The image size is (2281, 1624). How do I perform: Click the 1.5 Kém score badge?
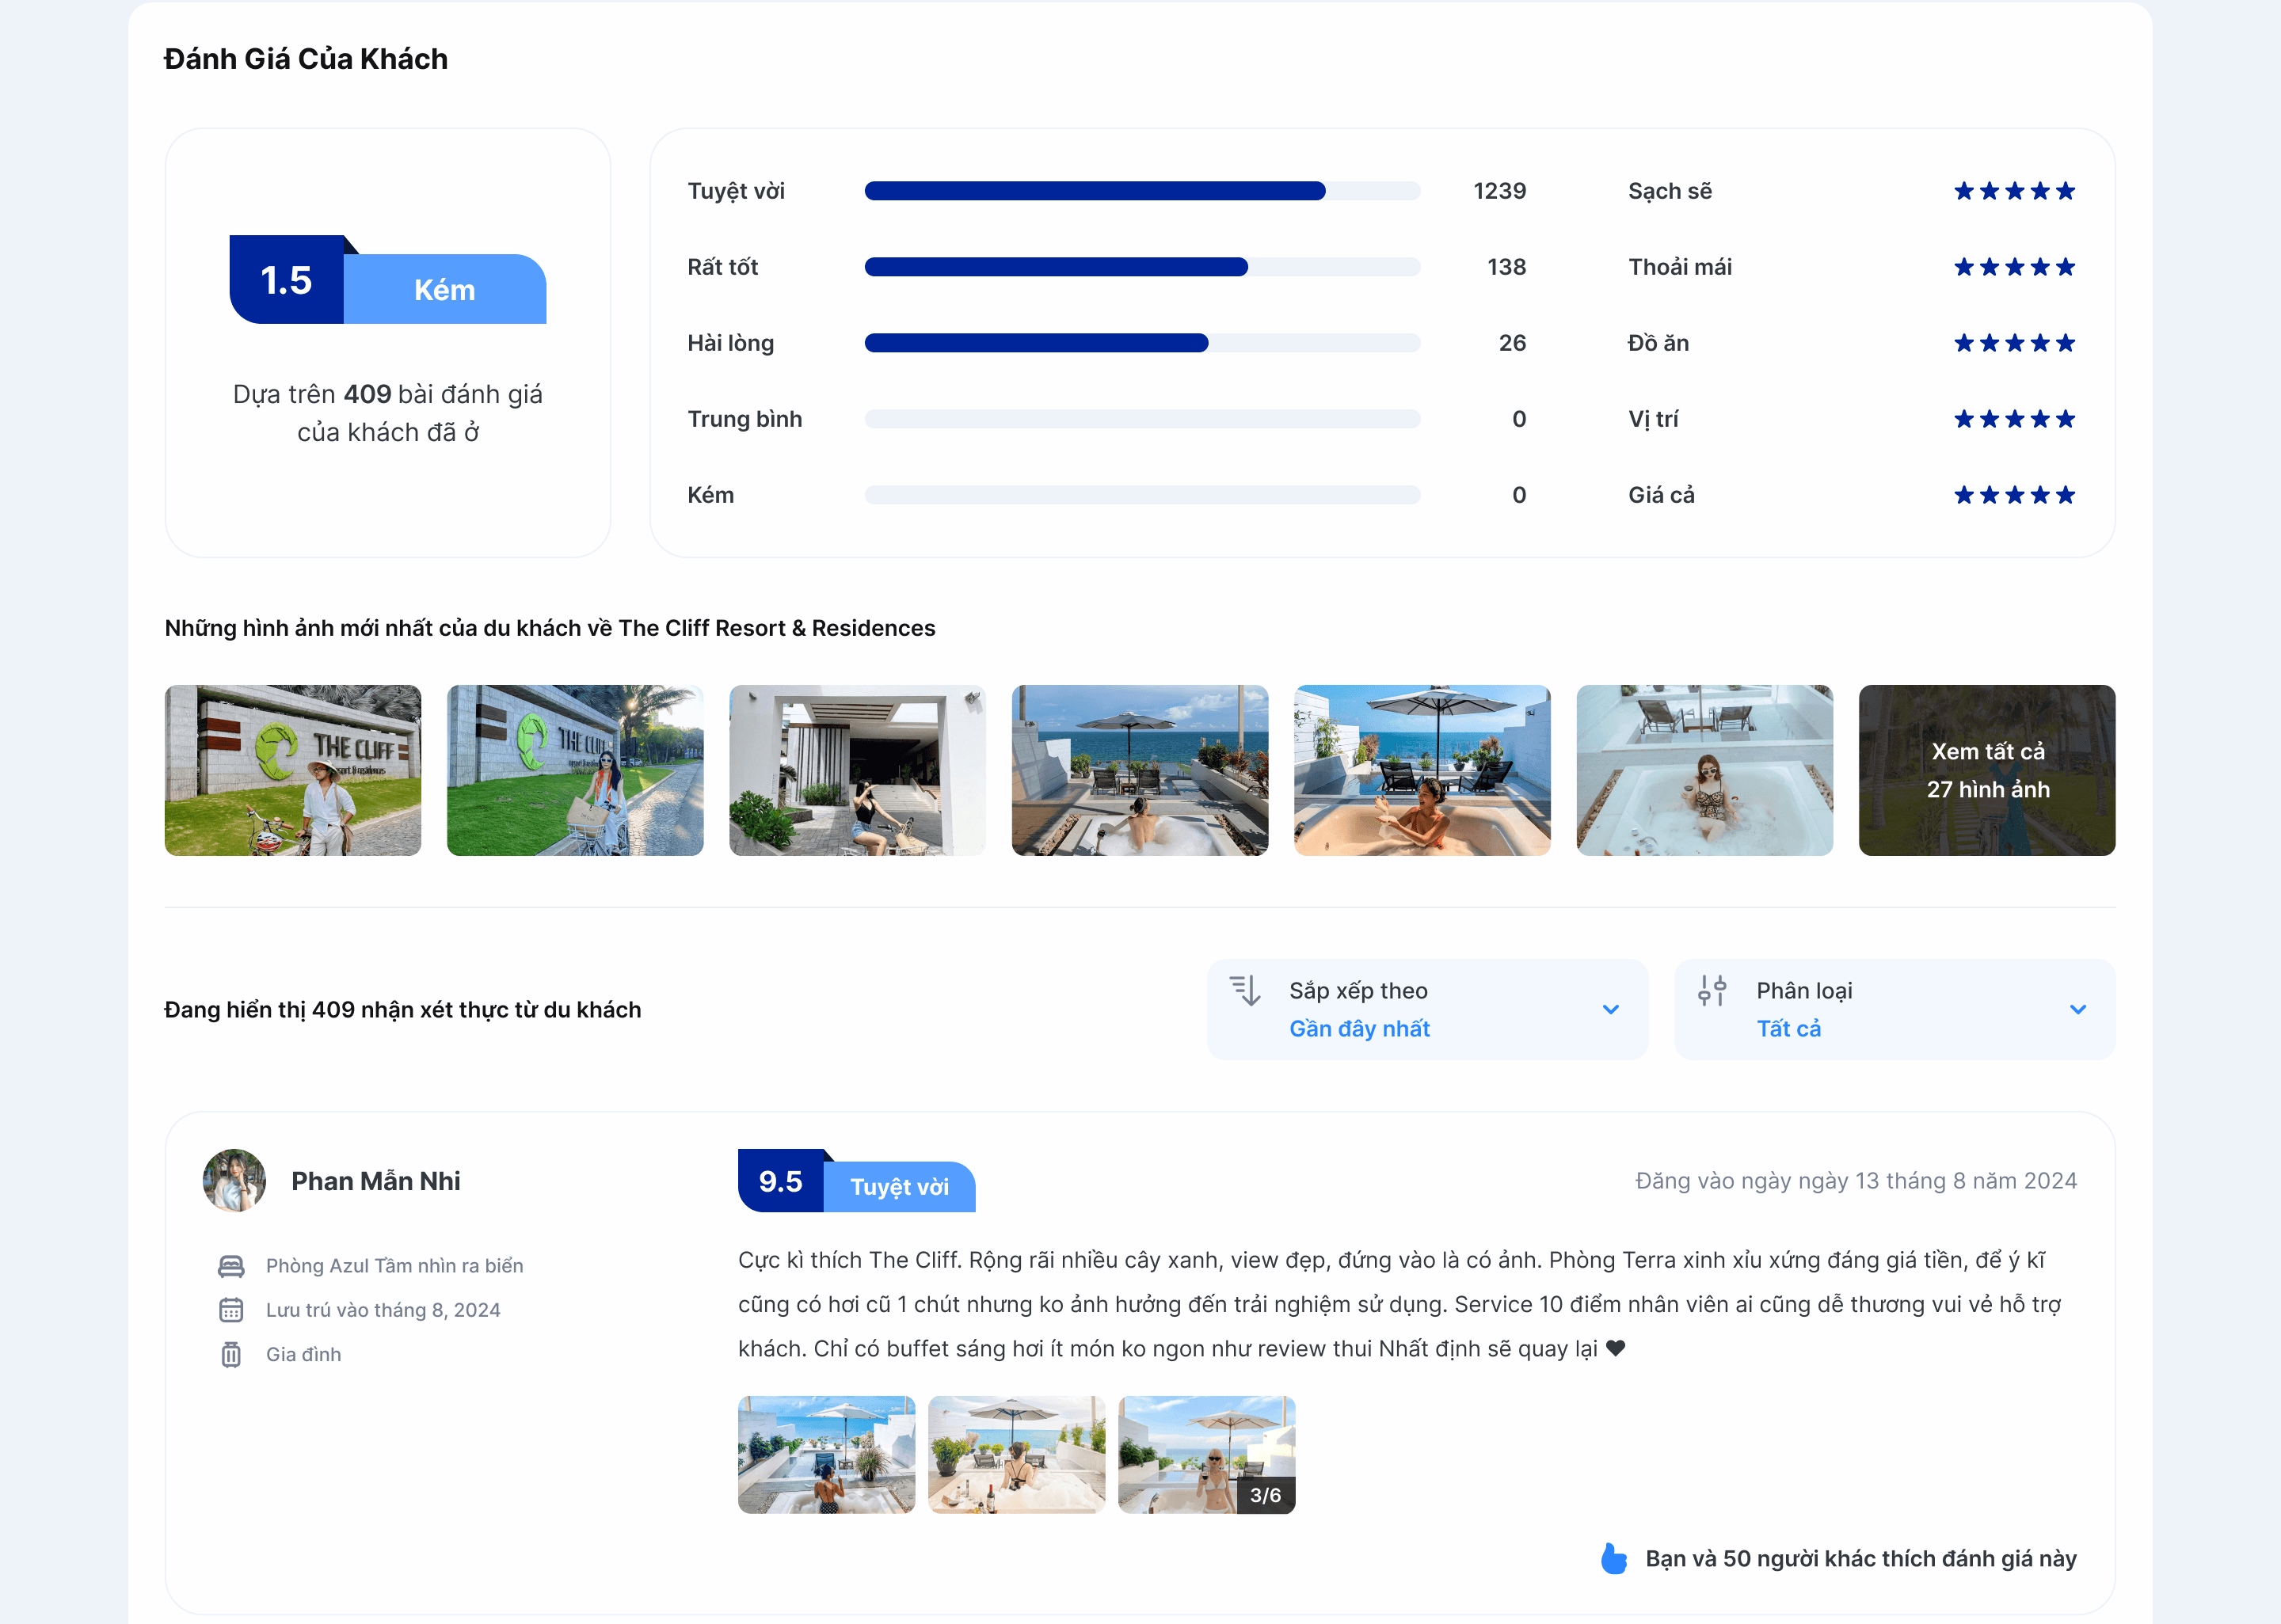pos(387,281)
